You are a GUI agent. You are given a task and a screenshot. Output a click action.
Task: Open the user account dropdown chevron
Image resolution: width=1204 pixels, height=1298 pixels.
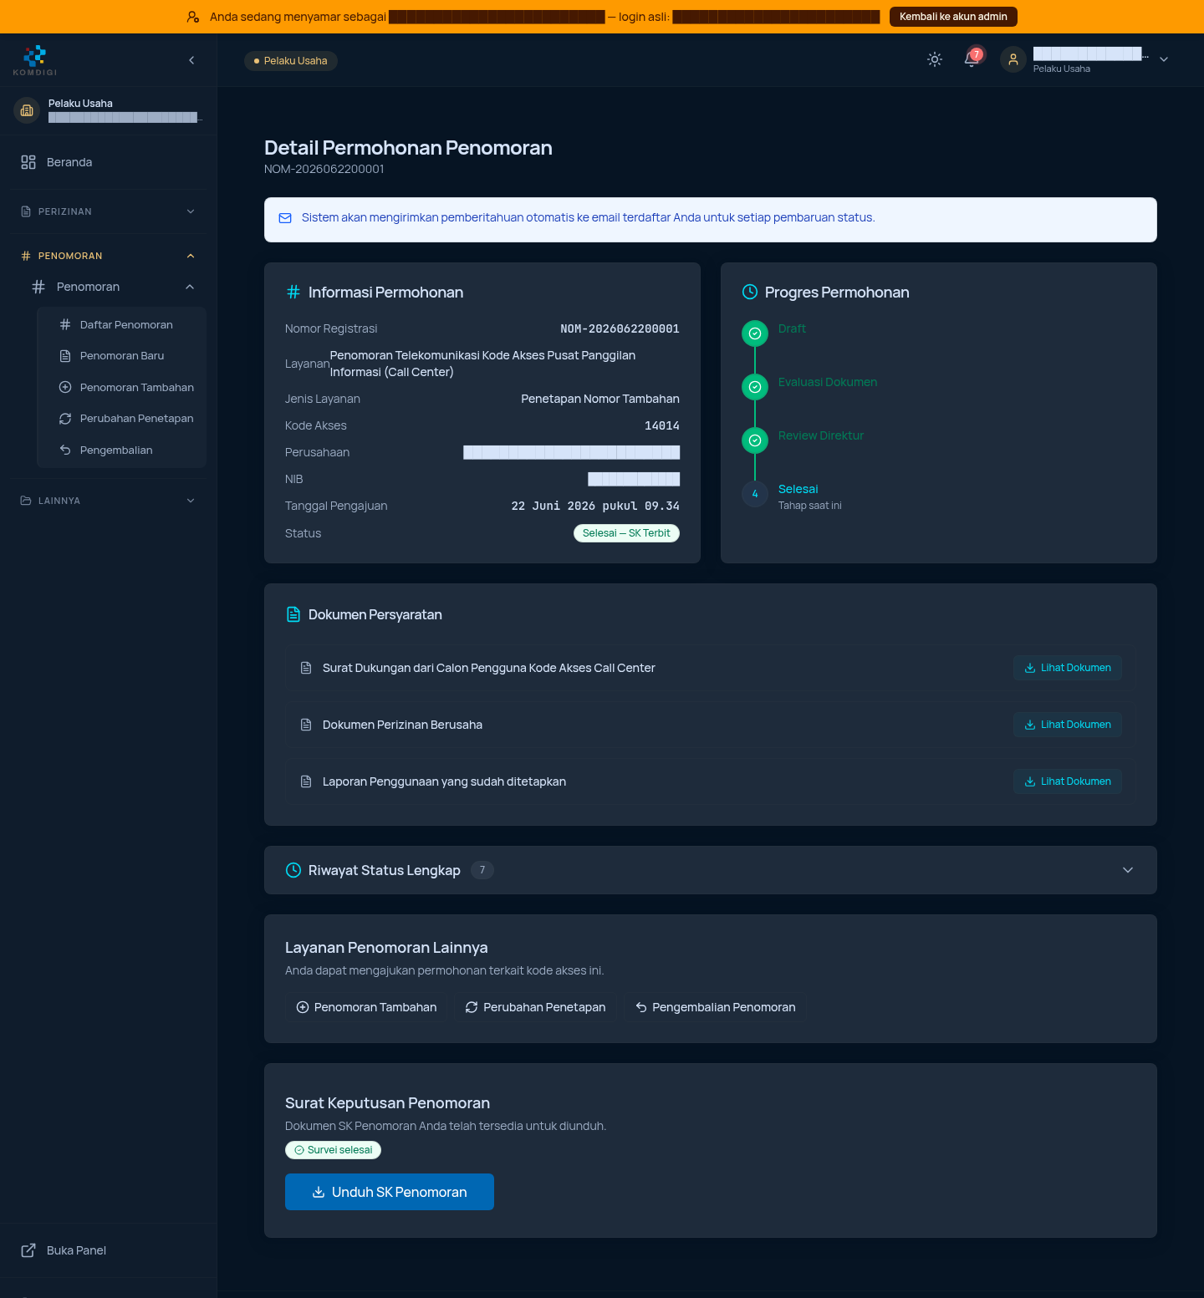(1164, 59)
